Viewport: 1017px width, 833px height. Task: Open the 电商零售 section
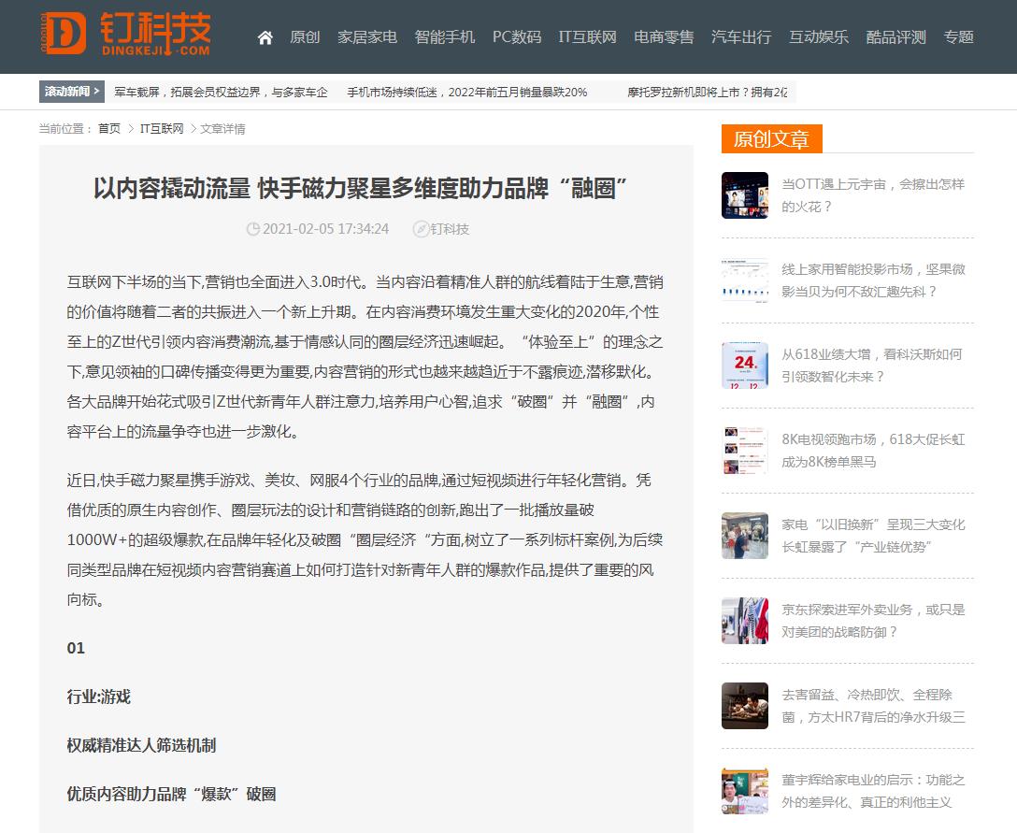point(664,37)
